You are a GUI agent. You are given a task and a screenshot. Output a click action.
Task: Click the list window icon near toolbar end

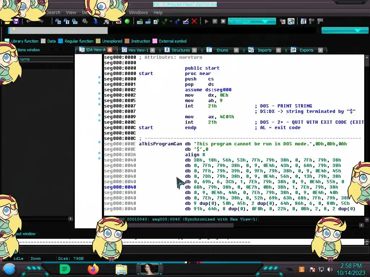[304, 21]
